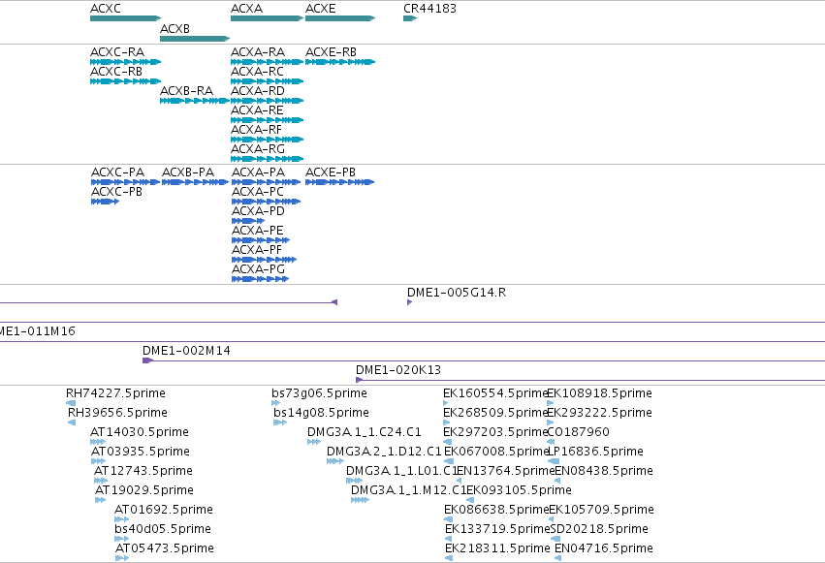Click EST EK293222.5prime
The height and width of the screenshot is (563, 825).
tap(551, 422)
